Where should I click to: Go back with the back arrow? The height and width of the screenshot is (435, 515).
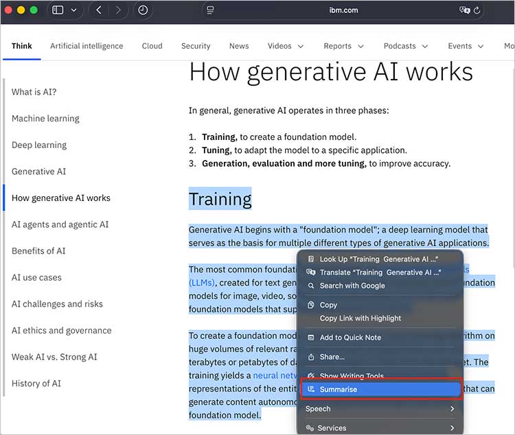99,10
